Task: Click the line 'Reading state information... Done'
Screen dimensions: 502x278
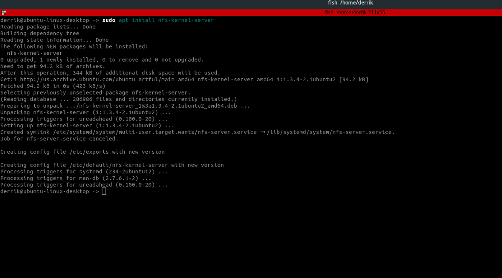Action: click(55, 40)
